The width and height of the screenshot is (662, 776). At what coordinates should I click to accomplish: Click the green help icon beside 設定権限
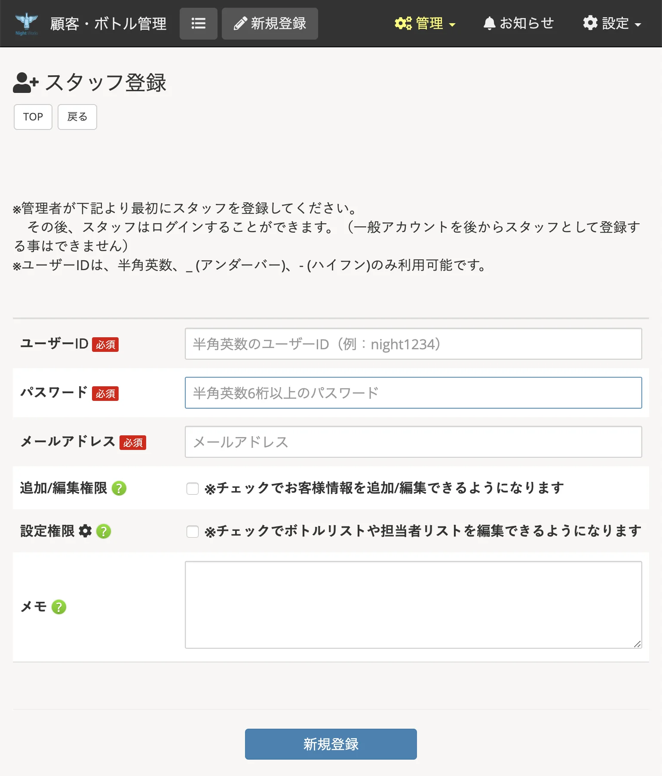point(104,531)
